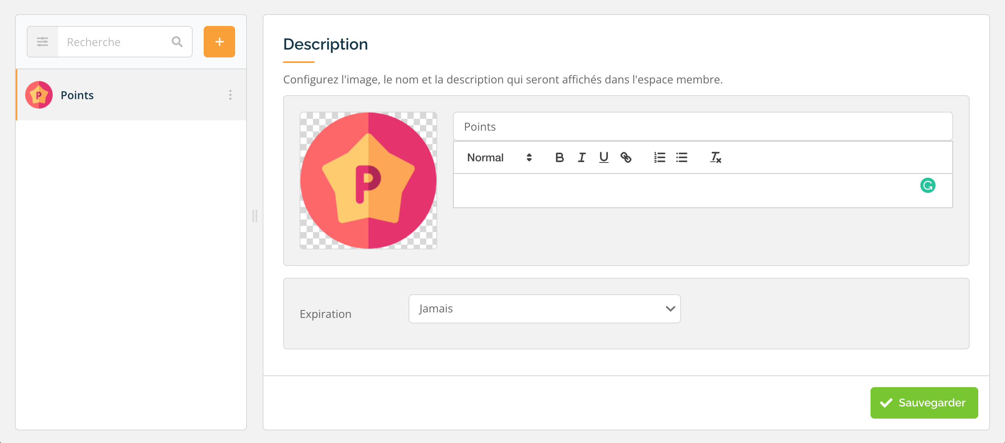This screenshot has width=1005, height=443.
Task: Open the search filter settings icon
Action: coord(42,42)
